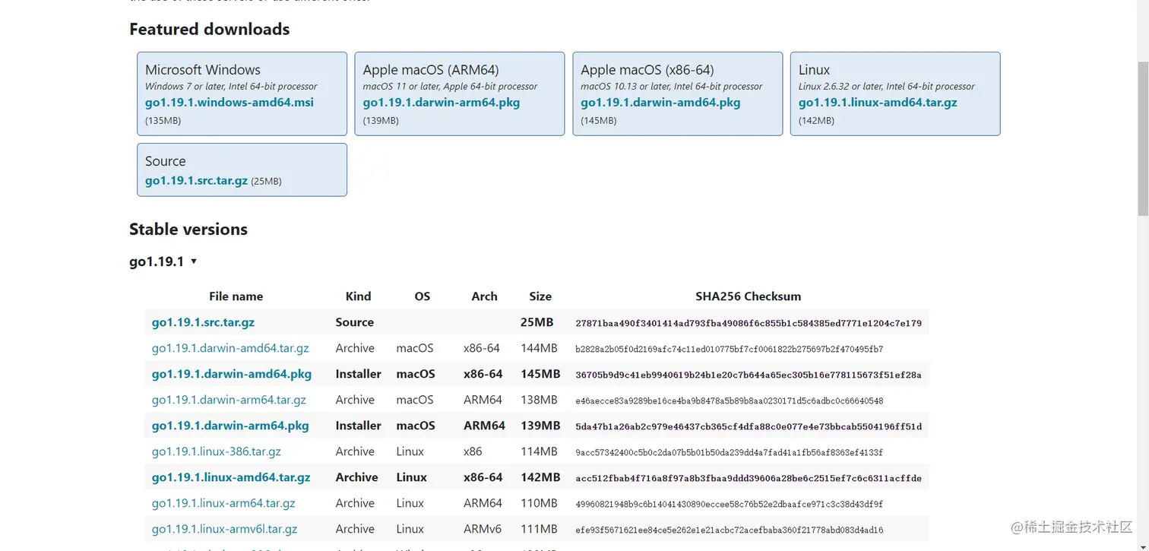Open go1.19.1.linux-386.tar.gz archive link
The image size is (1149, 551).
(217, 451)
